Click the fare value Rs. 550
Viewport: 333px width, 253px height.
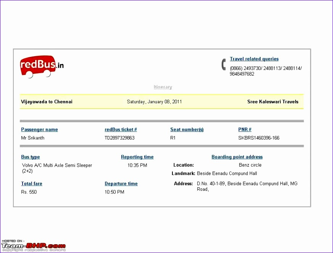pyautogui.click(x=29, y=192)
